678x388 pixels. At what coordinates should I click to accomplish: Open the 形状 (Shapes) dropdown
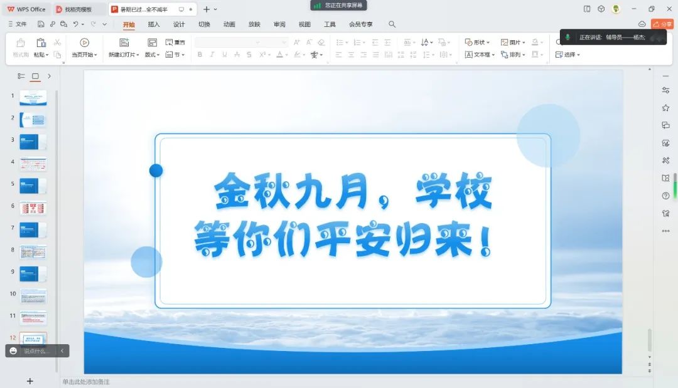(x=477, y=42)
